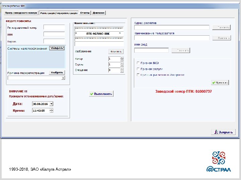This screenshot has width=241, height=180.
Task: Choose tax systems with Выбрать button
Action: click(57, 48)
